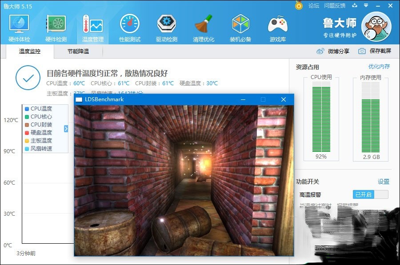This screenshot has height=265, width=400.
Task: Click the 120℃ axis label
Action: tap(11, 120)
